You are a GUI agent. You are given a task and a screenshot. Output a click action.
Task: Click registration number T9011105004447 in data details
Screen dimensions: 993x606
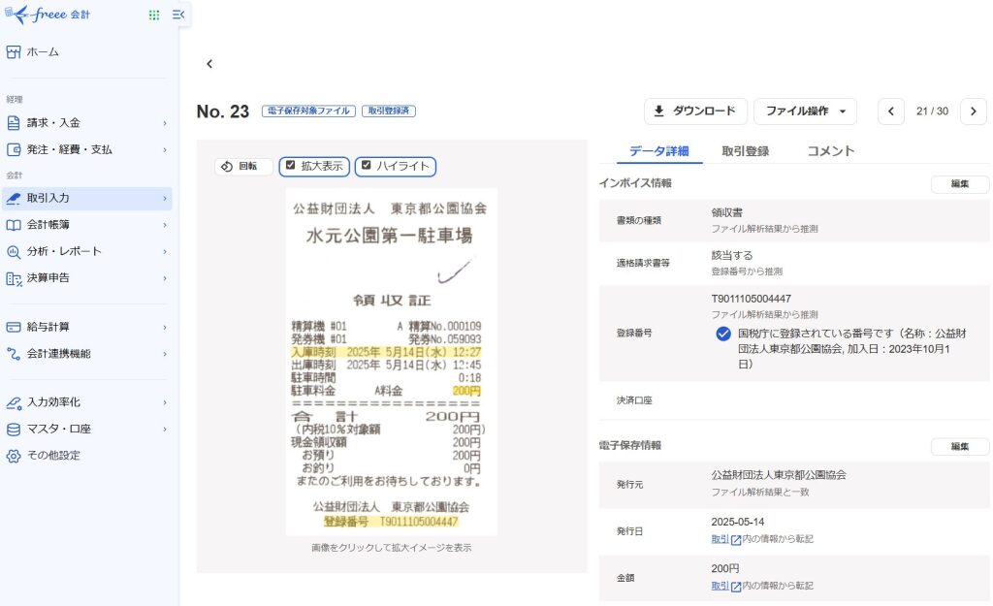click(x=752, y=299)
